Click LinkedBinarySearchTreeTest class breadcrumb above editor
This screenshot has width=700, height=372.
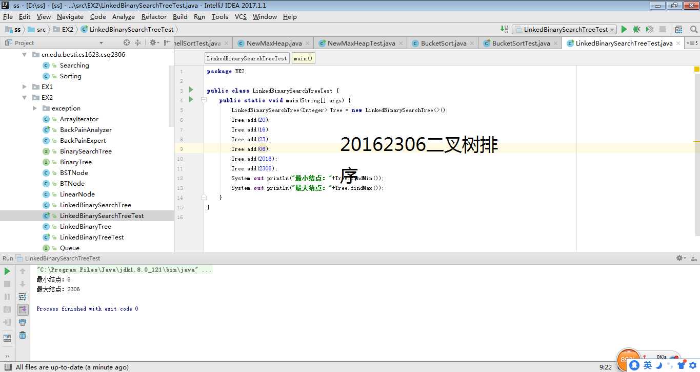pyautogui.click(x=247, y=58)
